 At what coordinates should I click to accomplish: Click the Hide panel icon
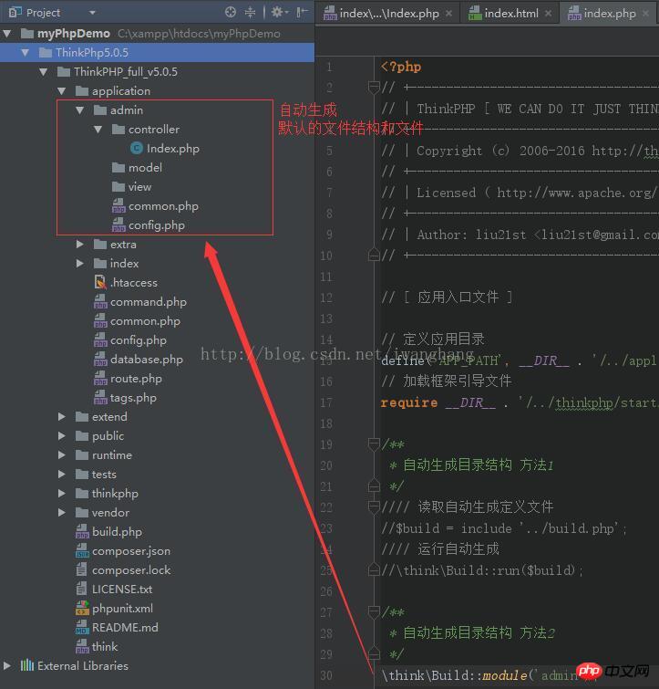tap(302, 12)
